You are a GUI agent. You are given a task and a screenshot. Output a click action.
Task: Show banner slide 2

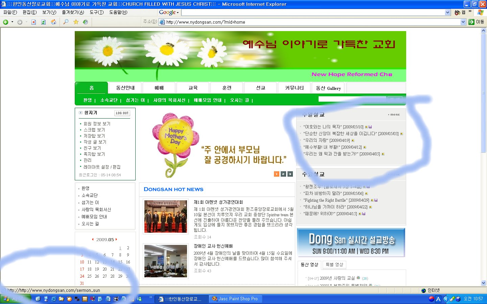click(x=283, y=174)
